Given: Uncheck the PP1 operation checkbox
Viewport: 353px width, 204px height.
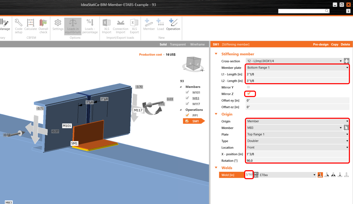Looking at the screenshot, I should pyautogui.click(x=187, y=115).
